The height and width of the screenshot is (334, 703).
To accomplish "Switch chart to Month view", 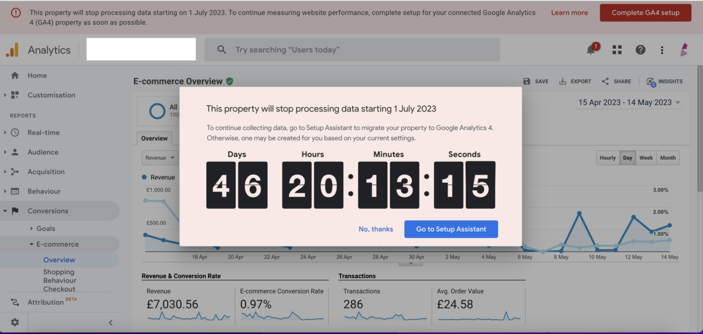I will [x=668, y=158].
